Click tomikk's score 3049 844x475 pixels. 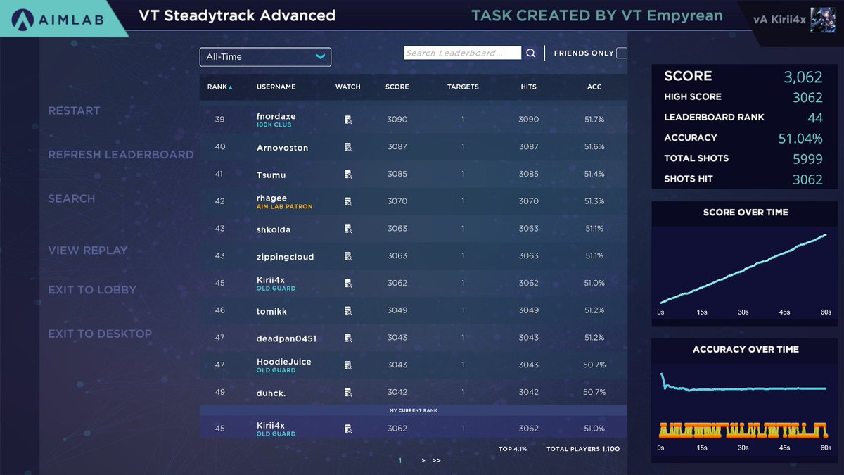tap(397, 310)
